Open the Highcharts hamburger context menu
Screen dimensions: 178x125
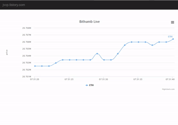pyautogui.click(x=172, y=22)
